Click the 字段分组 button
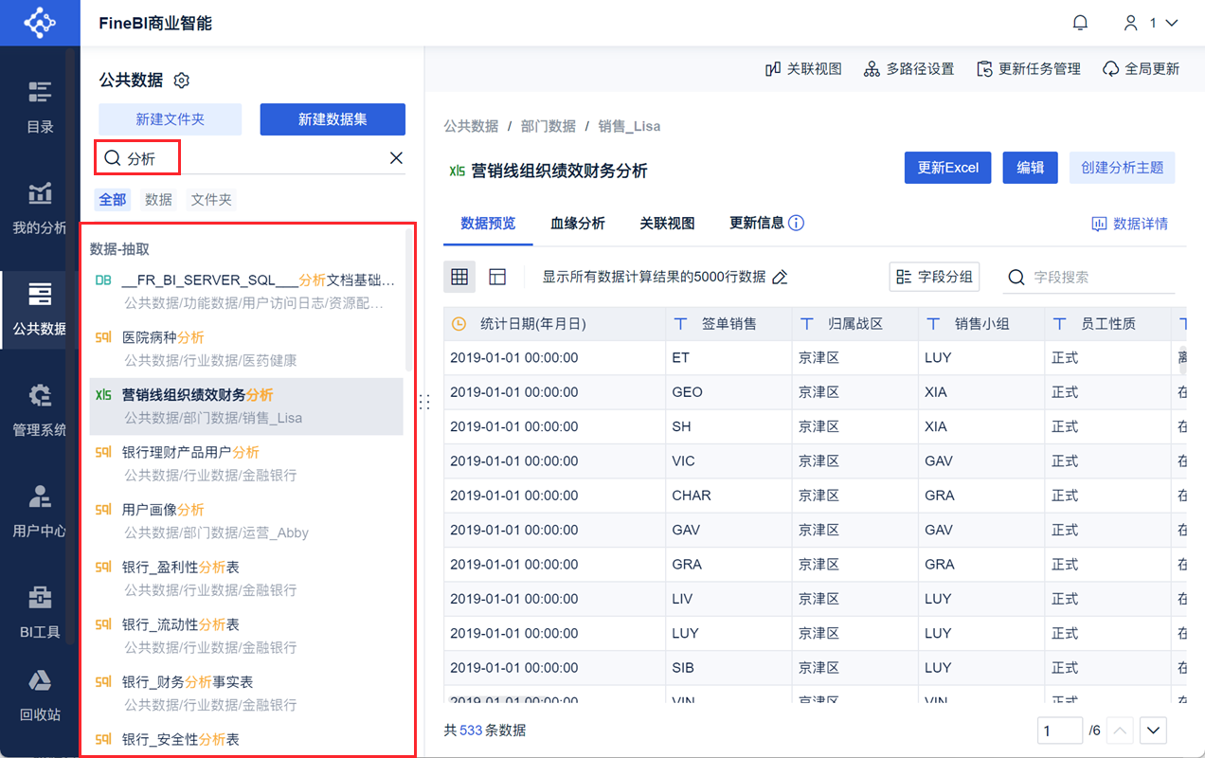 point(934,277)
